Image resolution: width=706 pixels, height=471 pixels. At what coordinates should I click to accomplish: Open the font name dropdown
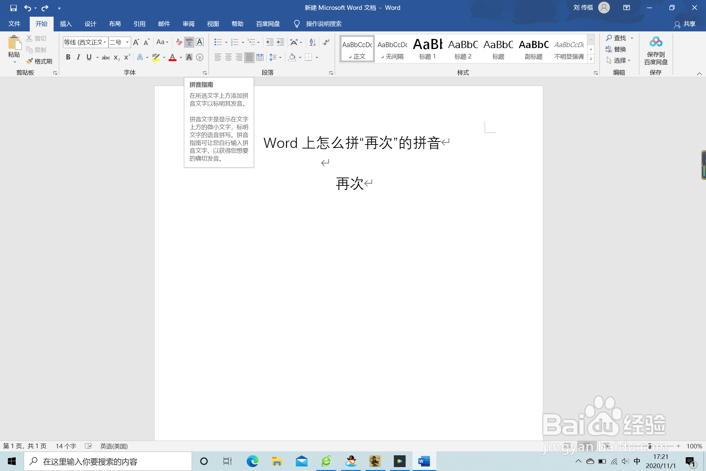pos(105,42)
